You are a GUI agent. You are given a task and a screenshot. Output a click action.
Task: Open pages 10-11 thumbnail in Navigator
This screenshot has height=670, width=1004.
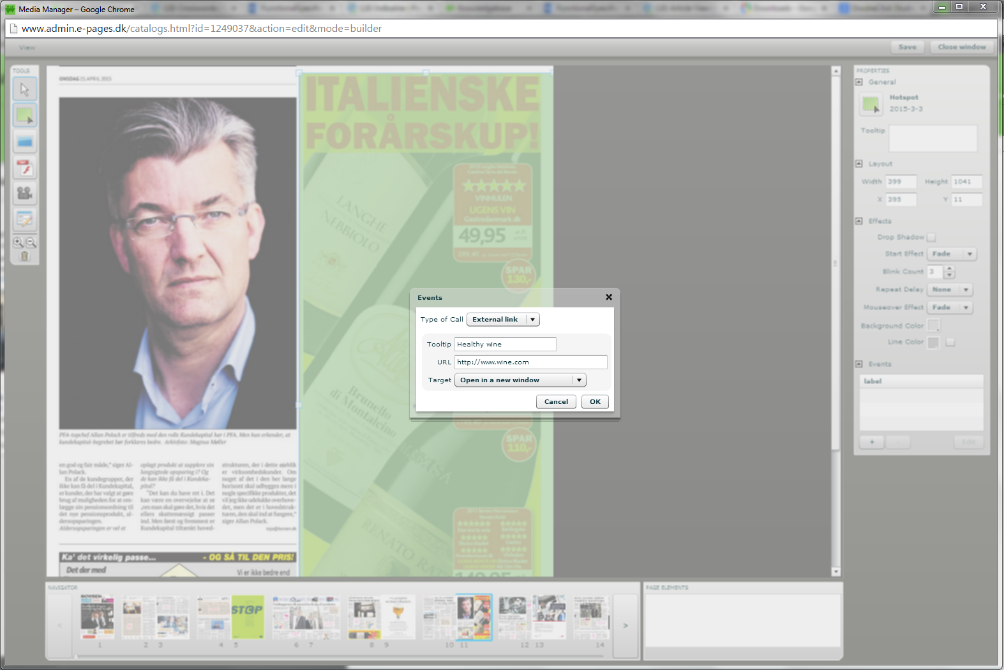[457, 617]
